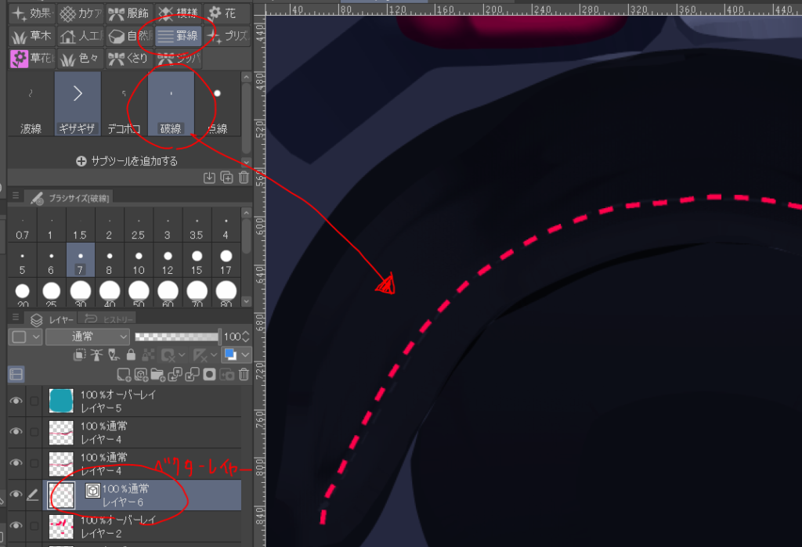Check the box beside レイヤー5
This screenshot has height=547, width=802.
(x=34, y=401)
